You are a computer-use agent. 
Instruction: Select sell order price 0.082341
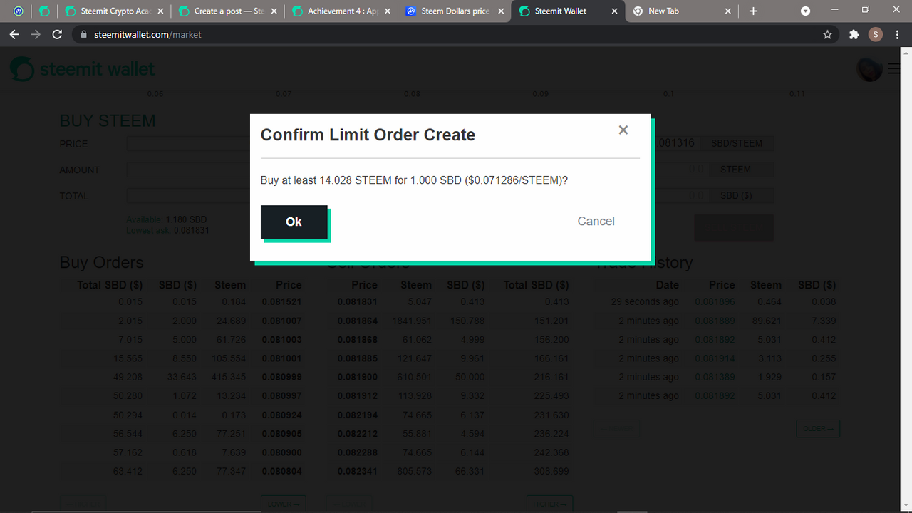tap(358, 471)
